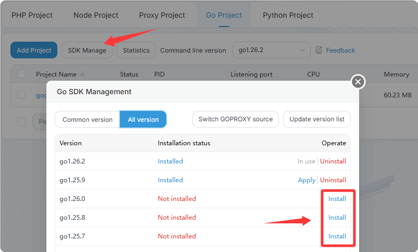Open SDK Manage
Image resolution: width=418 pixels, height=252 pixels.
pyautogui.click(x=87, y=51)
